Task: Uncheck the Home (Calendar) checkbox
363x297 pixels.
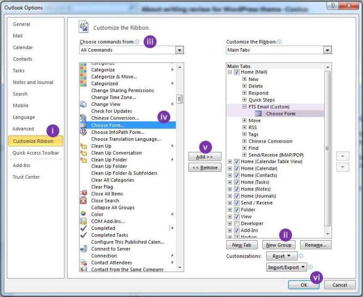Action: point(237,168)
